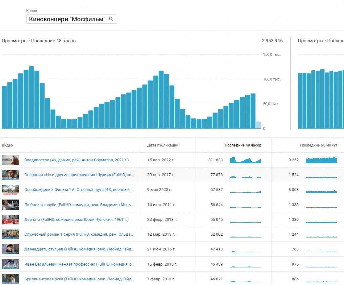The image size is (344, 285).
Task: Click the Последние 60 минут column header
Action: point(318,145)
